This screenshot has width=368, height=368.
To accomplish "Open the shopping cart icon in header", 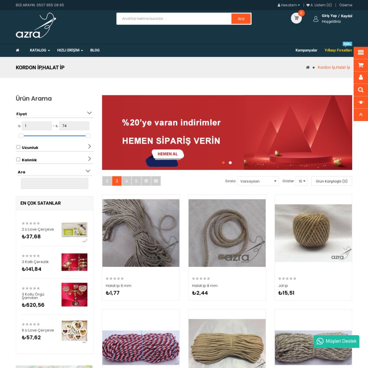I will tap(296, 18).
